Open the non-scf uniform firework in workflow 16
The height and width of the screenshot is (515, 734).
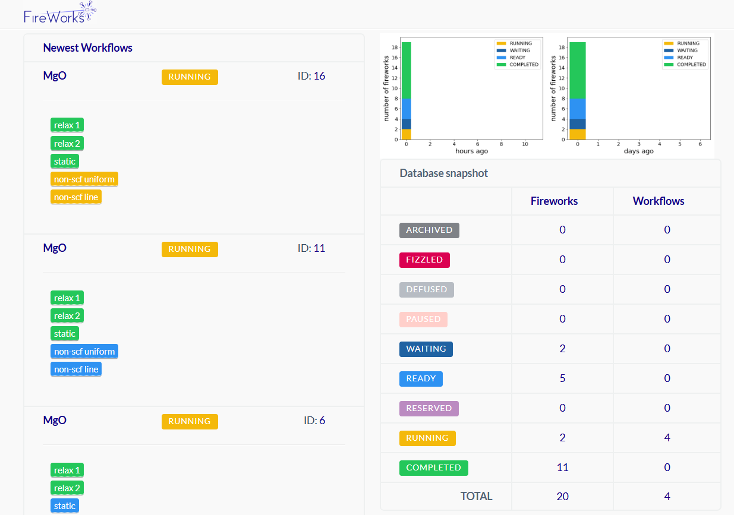point(84,179)
